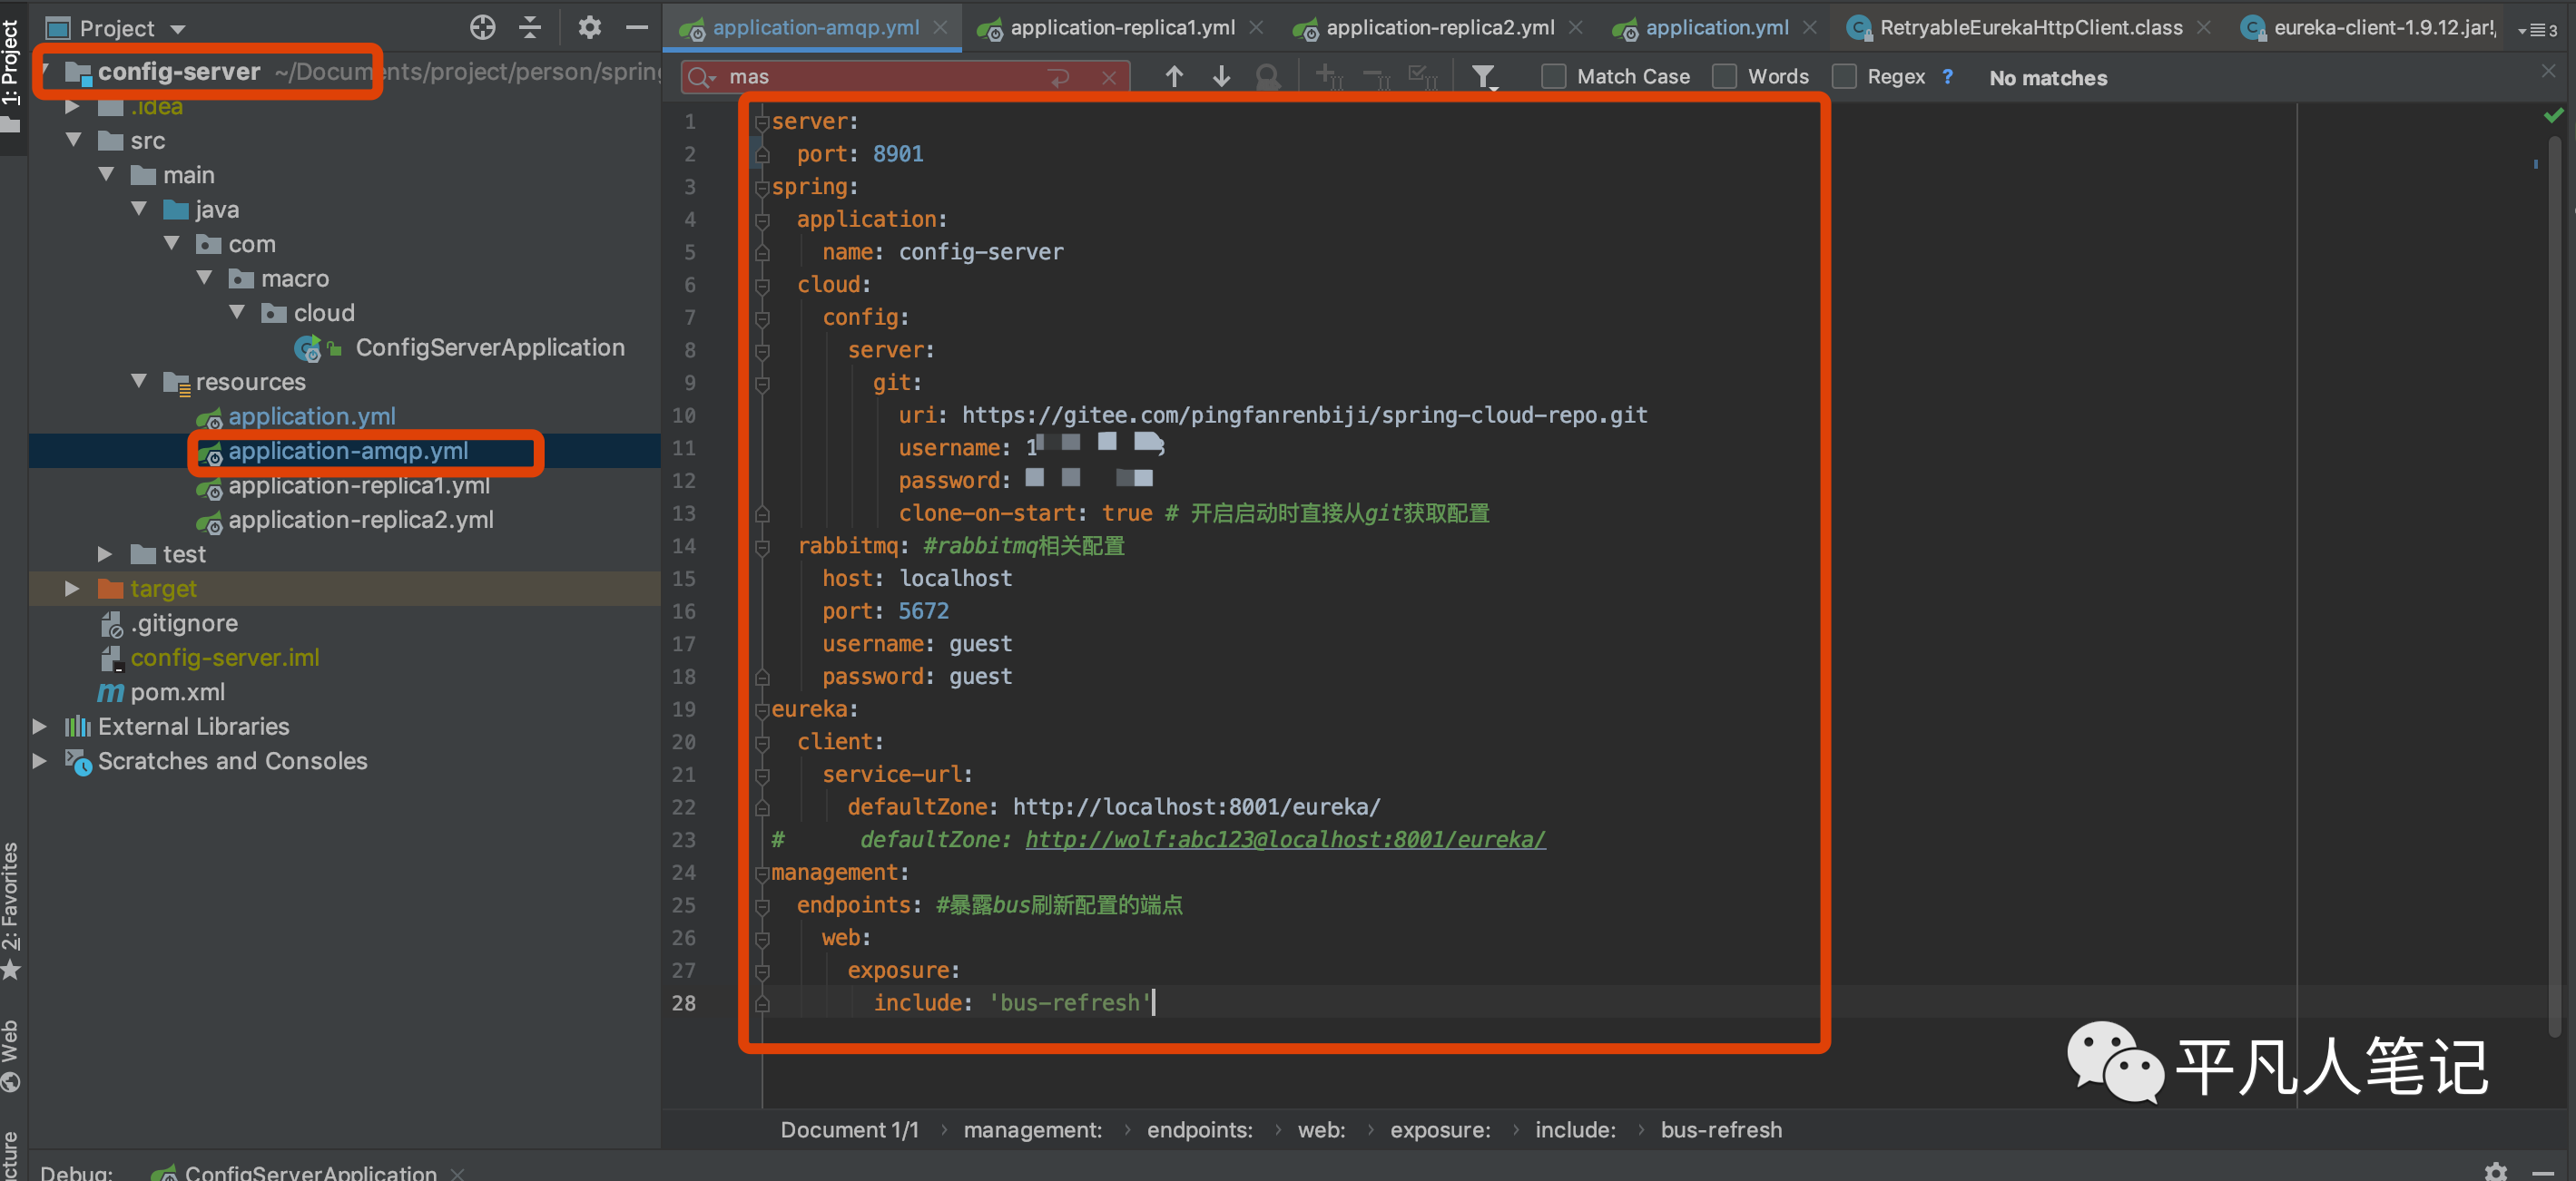The image size is (2576, 1181).
Task: Enable the Words checkbox
Action: click(x=1724, y=77)
